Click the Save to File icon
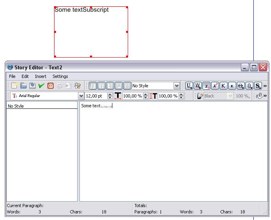 pos(32,86)
